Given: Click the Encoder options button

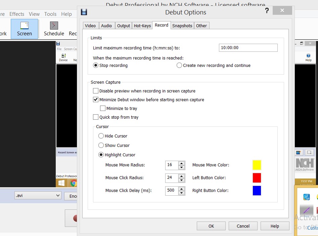Looking at the screenshot, I should coord(71,196).
